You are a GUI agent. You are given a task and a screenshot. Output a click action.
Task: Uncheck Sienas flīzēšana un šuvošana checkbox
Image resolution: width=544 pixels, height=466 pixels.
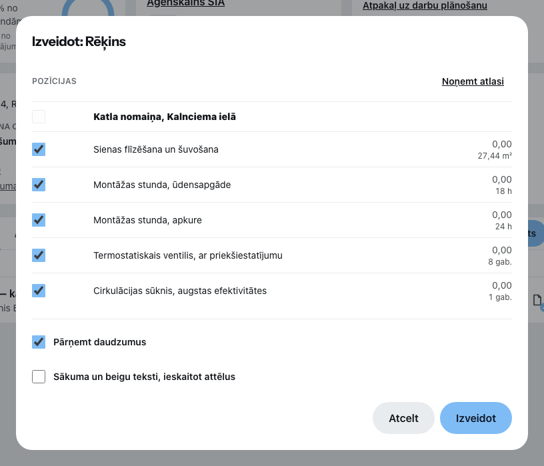pyautogui.click(x=39, y=149)
